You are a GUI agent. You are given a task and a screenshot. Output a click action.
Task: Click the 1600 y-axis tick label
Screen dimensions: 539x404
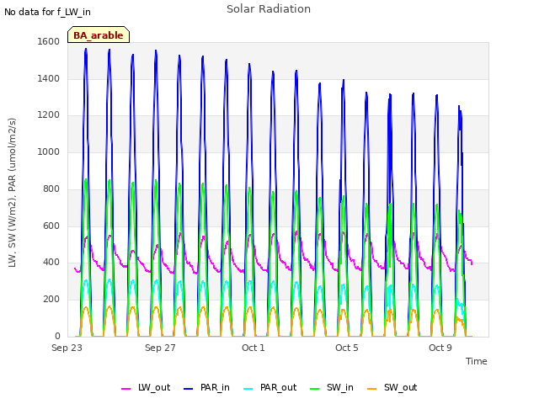point(49,41)
